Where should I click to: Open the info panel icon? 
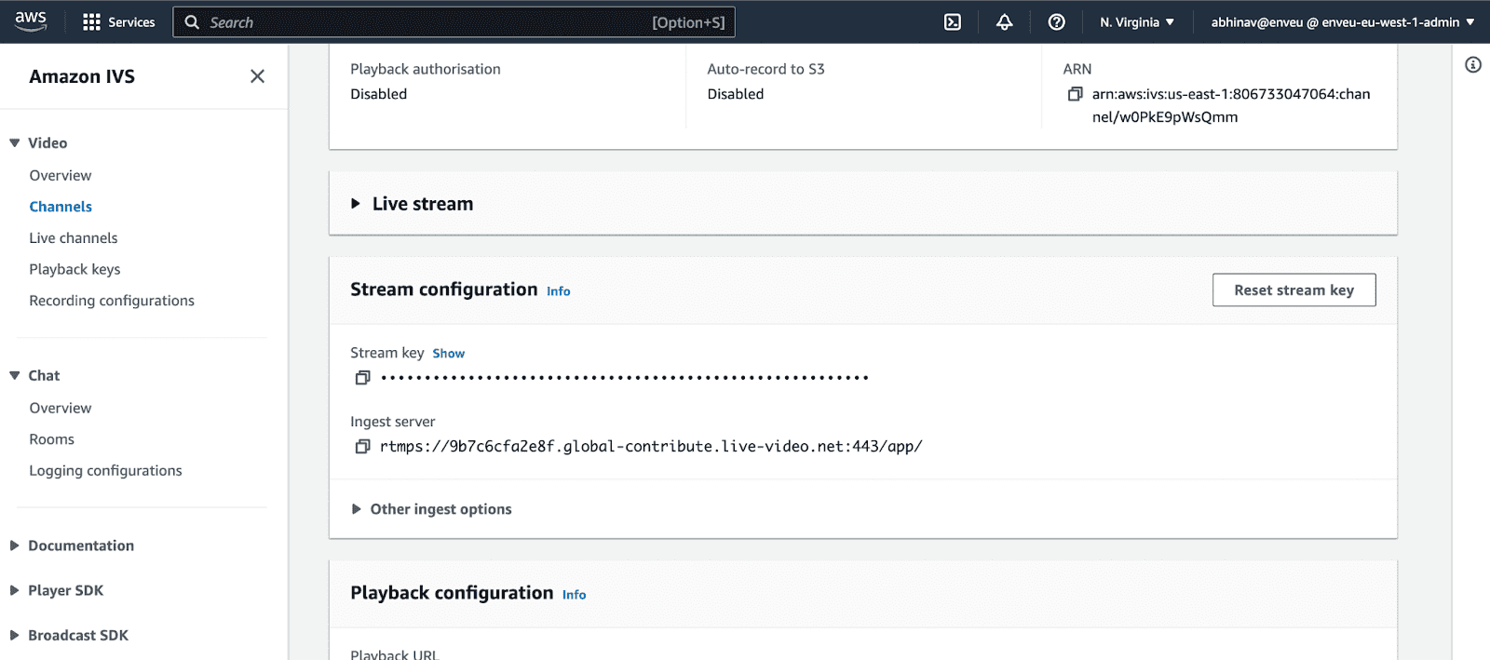tap(1472, 64)
